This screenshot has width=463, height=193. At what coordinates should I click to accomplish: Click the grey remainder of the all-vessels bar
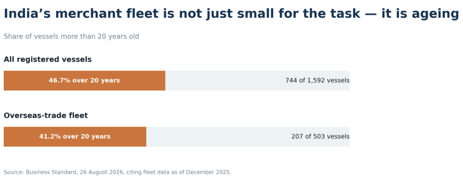point(257,80)
